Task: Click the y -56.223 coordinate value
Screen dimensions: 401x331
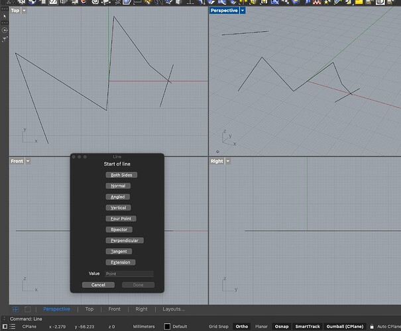Action: [84, 326]
